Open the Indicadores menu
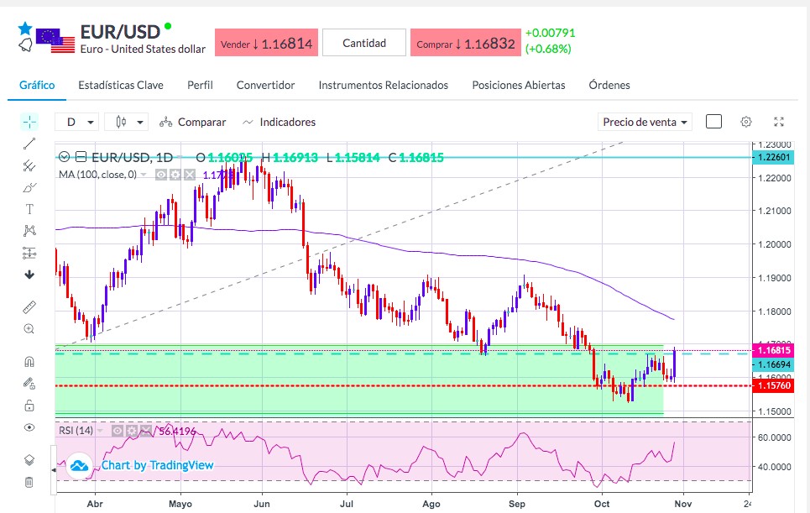The image size is (810, 513). 279,122
